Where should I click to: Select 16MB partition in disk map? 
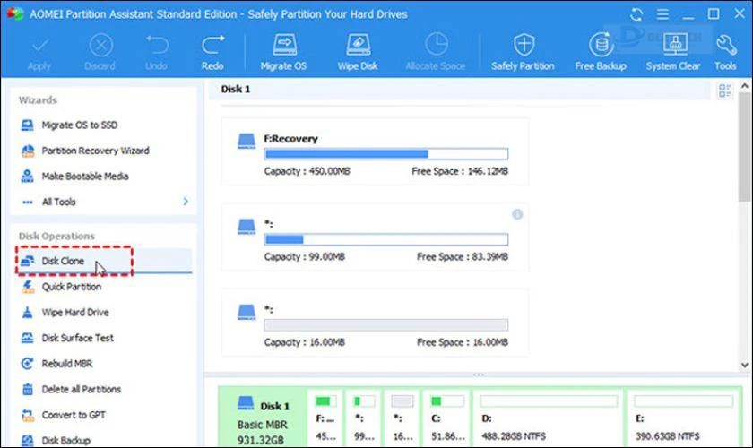click(402, 418)
